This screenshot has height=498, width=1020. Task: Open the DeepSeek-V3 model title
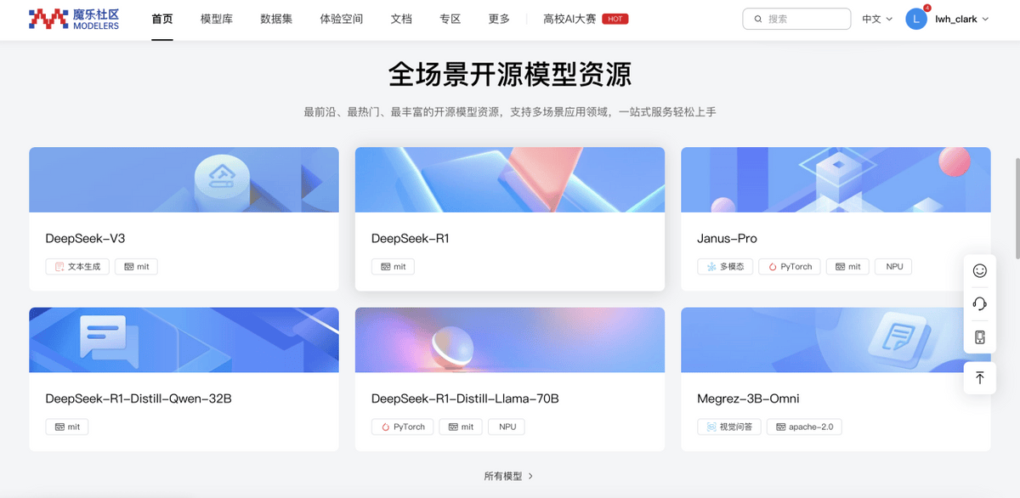[x=85, y=239]
